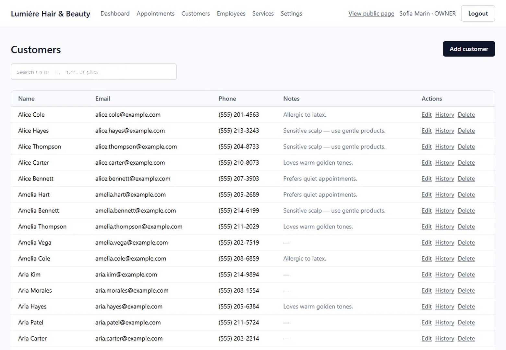Viewport: 506px width, 350px height.
Task: Click the Notes column header
Action: [291, 99]
